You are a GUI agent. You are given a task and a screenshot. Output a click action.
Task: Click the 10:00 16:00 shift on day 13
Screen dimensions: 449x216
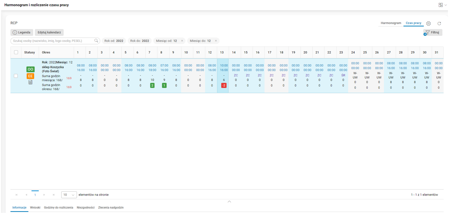[x=224, y=68]
